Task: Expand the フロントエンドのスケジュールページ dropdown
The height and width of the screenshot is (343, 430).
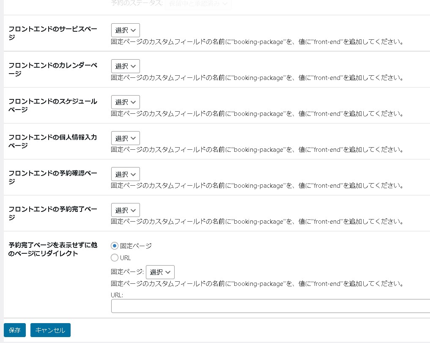Action: point(125,102)
